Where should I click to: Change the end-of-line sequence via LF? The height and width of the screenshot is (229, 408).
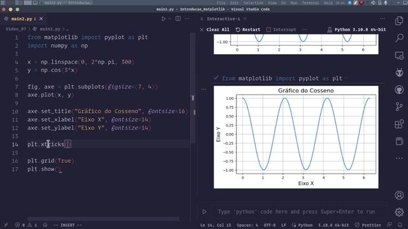point(284,225)
